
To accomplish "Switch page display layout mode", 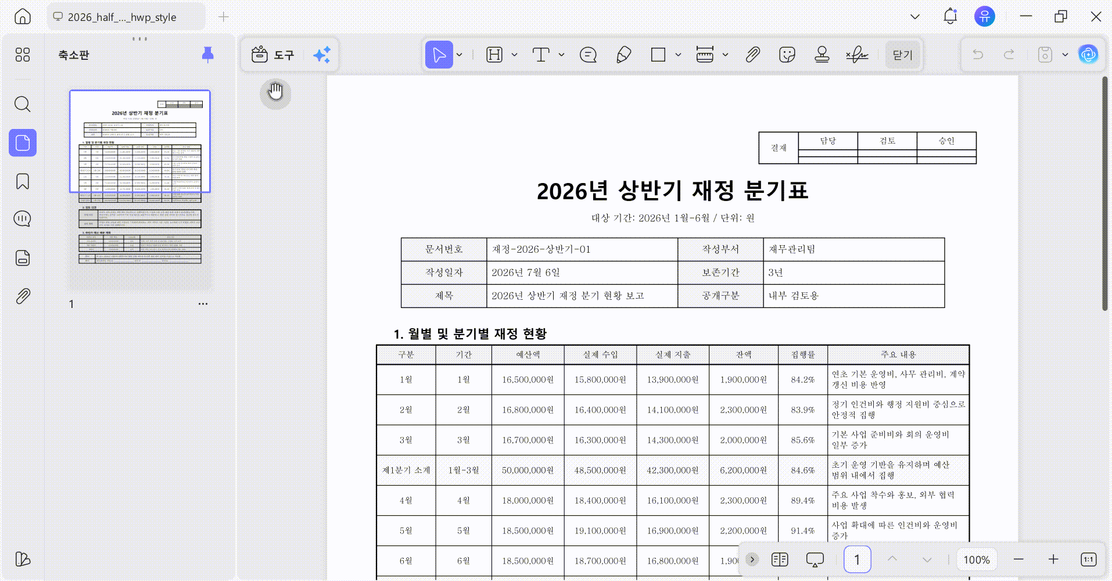I will click(x=780, y=560).
